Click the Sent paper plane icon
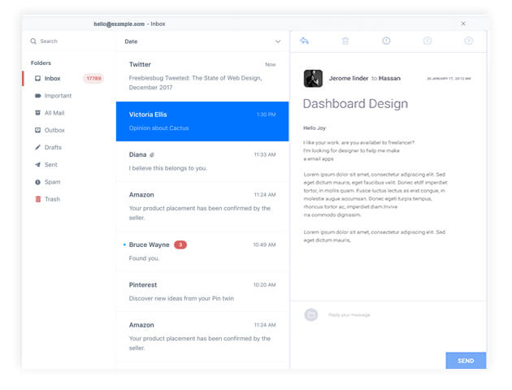The height and width of the screenshot is (390, 512). click(38, 164)
